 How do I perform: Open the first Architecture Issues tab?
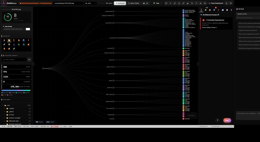click(x=201, y=10)
